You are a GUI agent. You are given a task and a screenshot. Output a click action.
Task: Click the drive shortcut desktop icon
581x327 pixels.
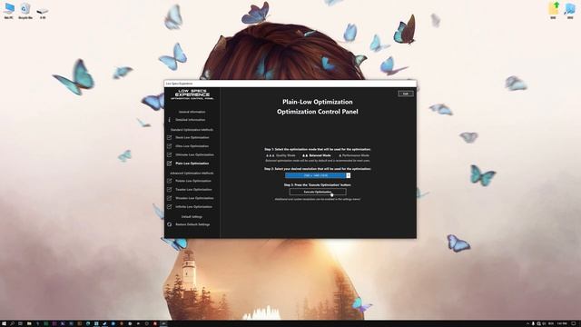click(x=43, y=13)
